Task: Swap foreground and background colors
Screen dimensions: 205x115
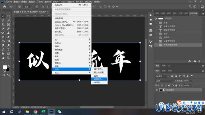Action: coord(9,66)
